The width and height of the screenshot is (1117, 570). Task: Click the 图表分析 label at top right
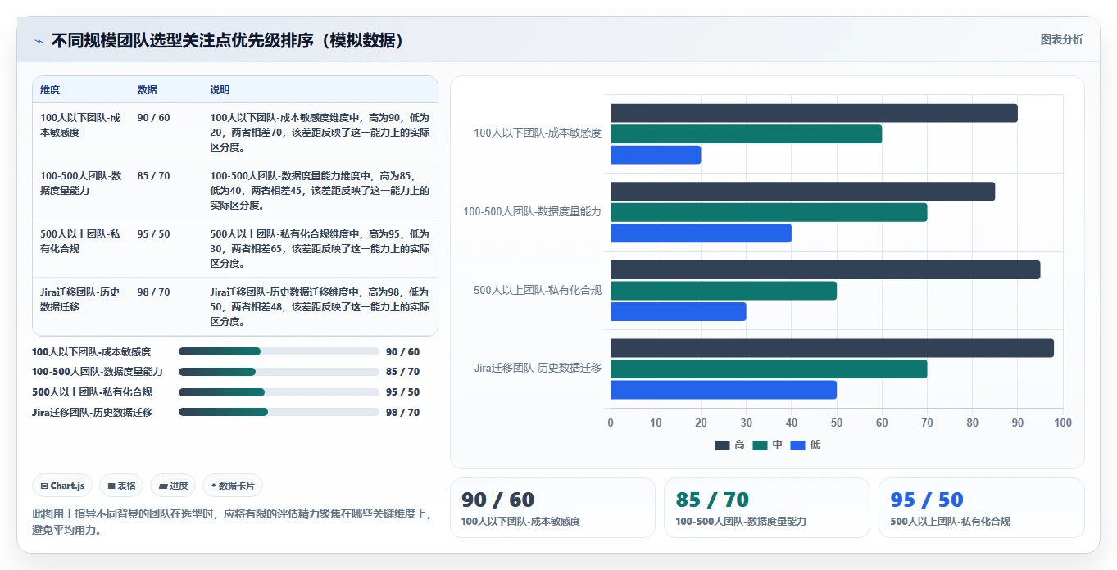(x=1061, y=40)
